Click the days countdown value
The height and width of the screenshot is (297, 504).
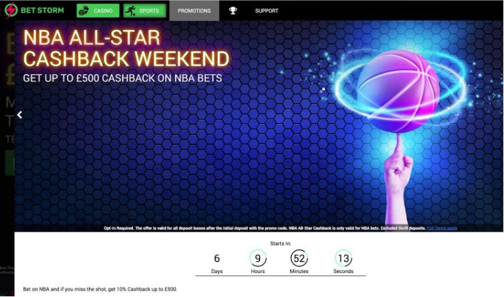pos(217,258)
